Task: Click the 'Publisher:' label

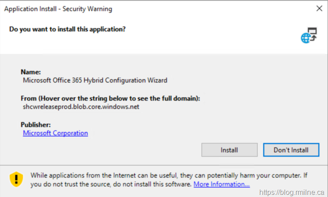Action: [36, 124]
